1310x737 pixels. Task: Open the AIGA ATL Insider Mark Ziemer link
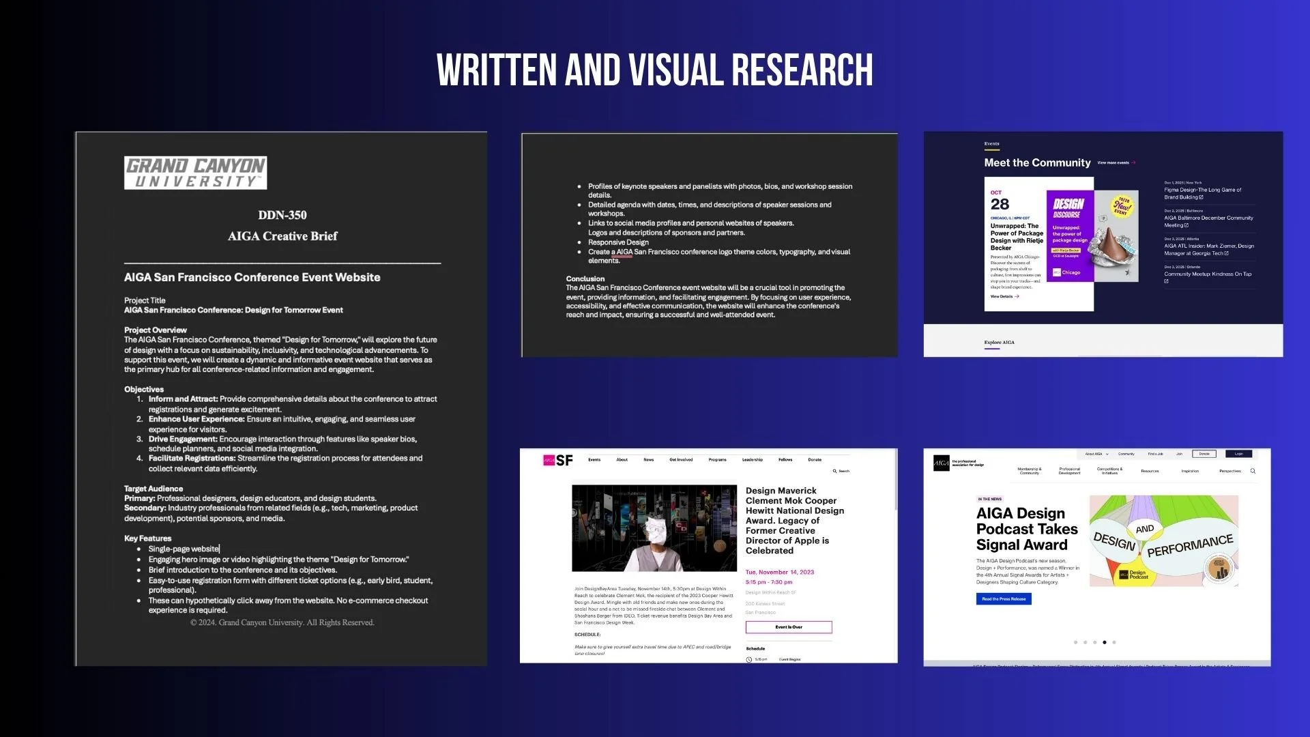point(1209,249)
